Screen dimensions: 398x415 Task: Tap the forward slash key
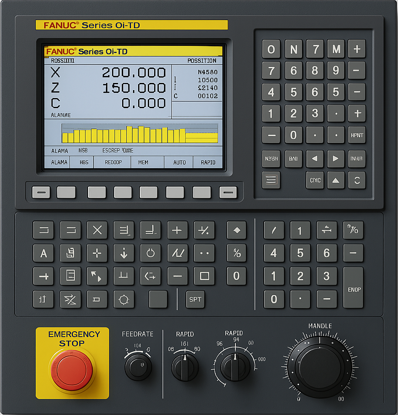[274, 230]
